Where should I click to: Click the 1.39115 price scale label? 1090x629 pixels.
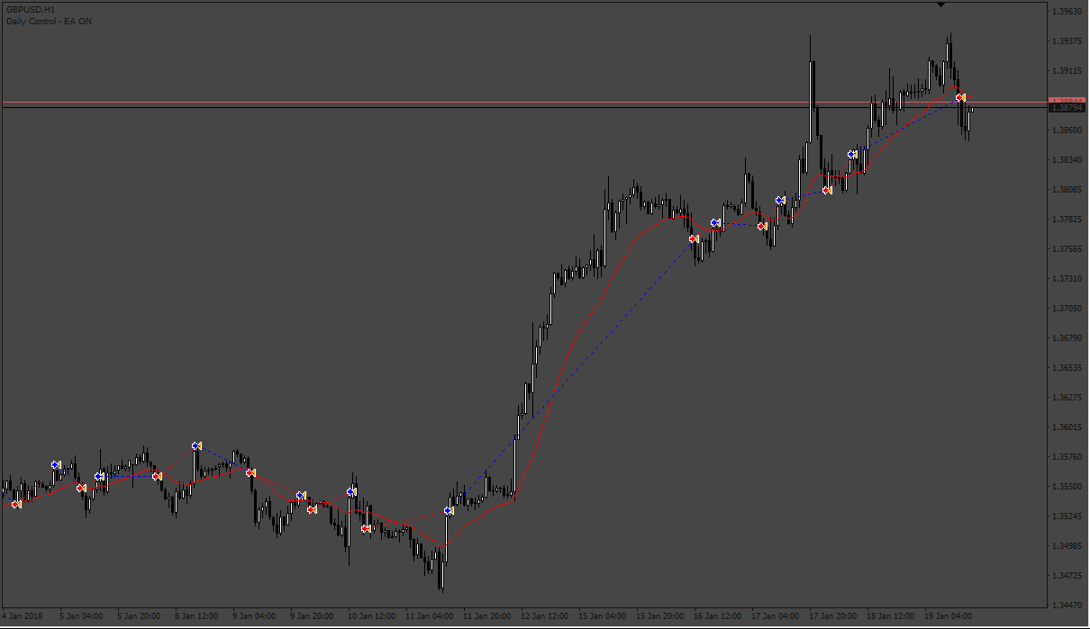coord(1068,71)
